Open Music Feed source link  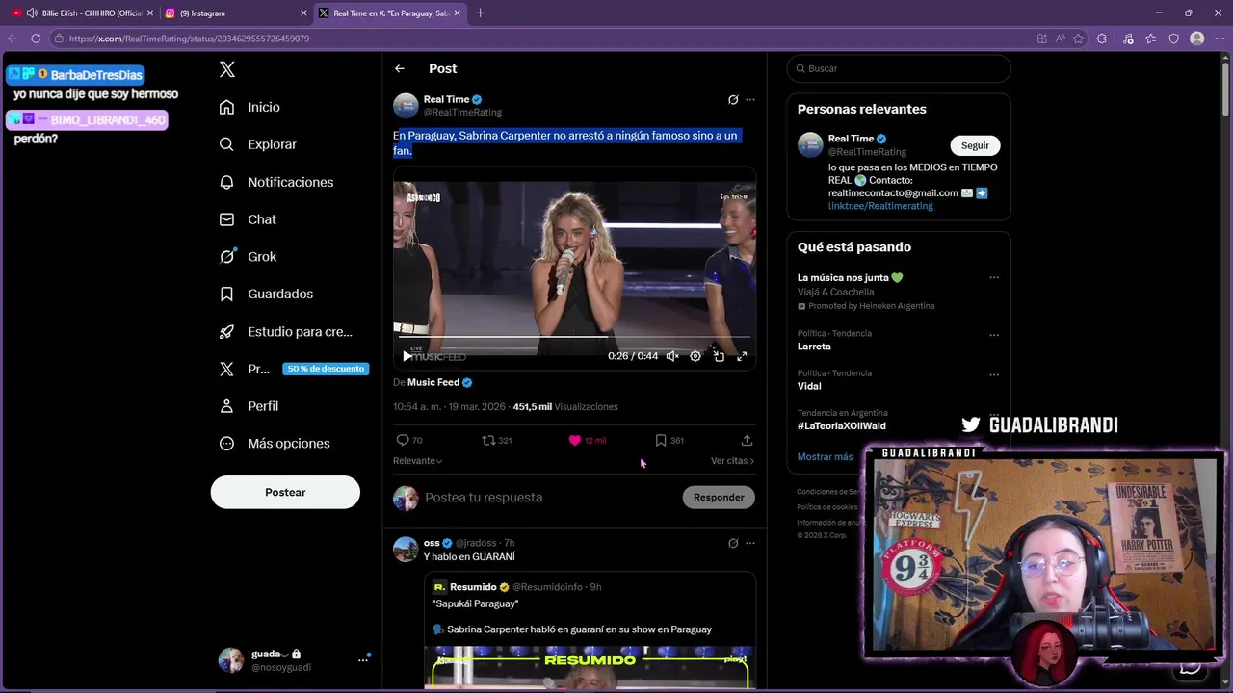coord(439,382)
